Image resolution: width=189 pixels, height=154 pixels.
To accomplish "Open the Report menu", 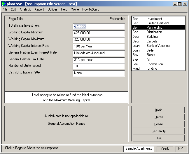I will 39,9.
